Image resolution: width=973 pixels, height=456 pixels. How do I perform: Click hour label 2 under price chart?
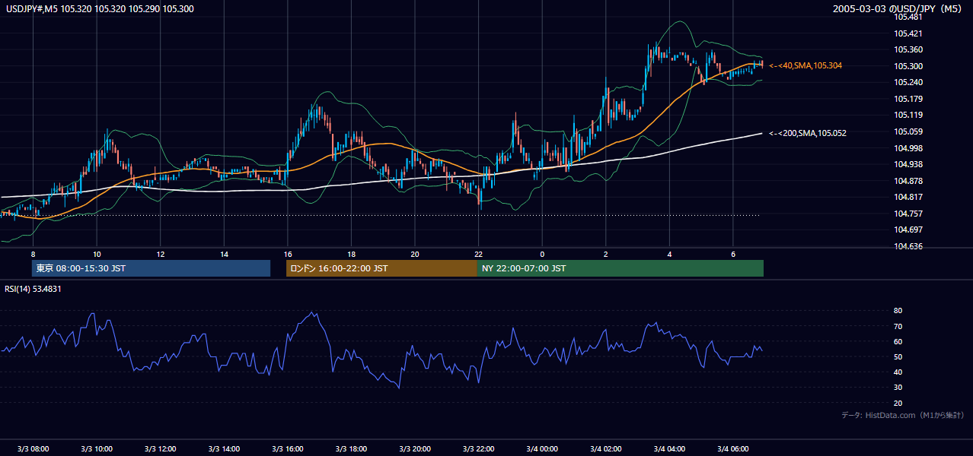tap(605, 253)
